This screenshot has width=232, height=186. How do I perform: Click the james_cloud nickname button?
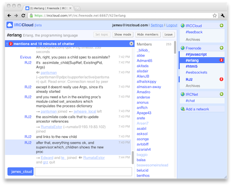21,172
